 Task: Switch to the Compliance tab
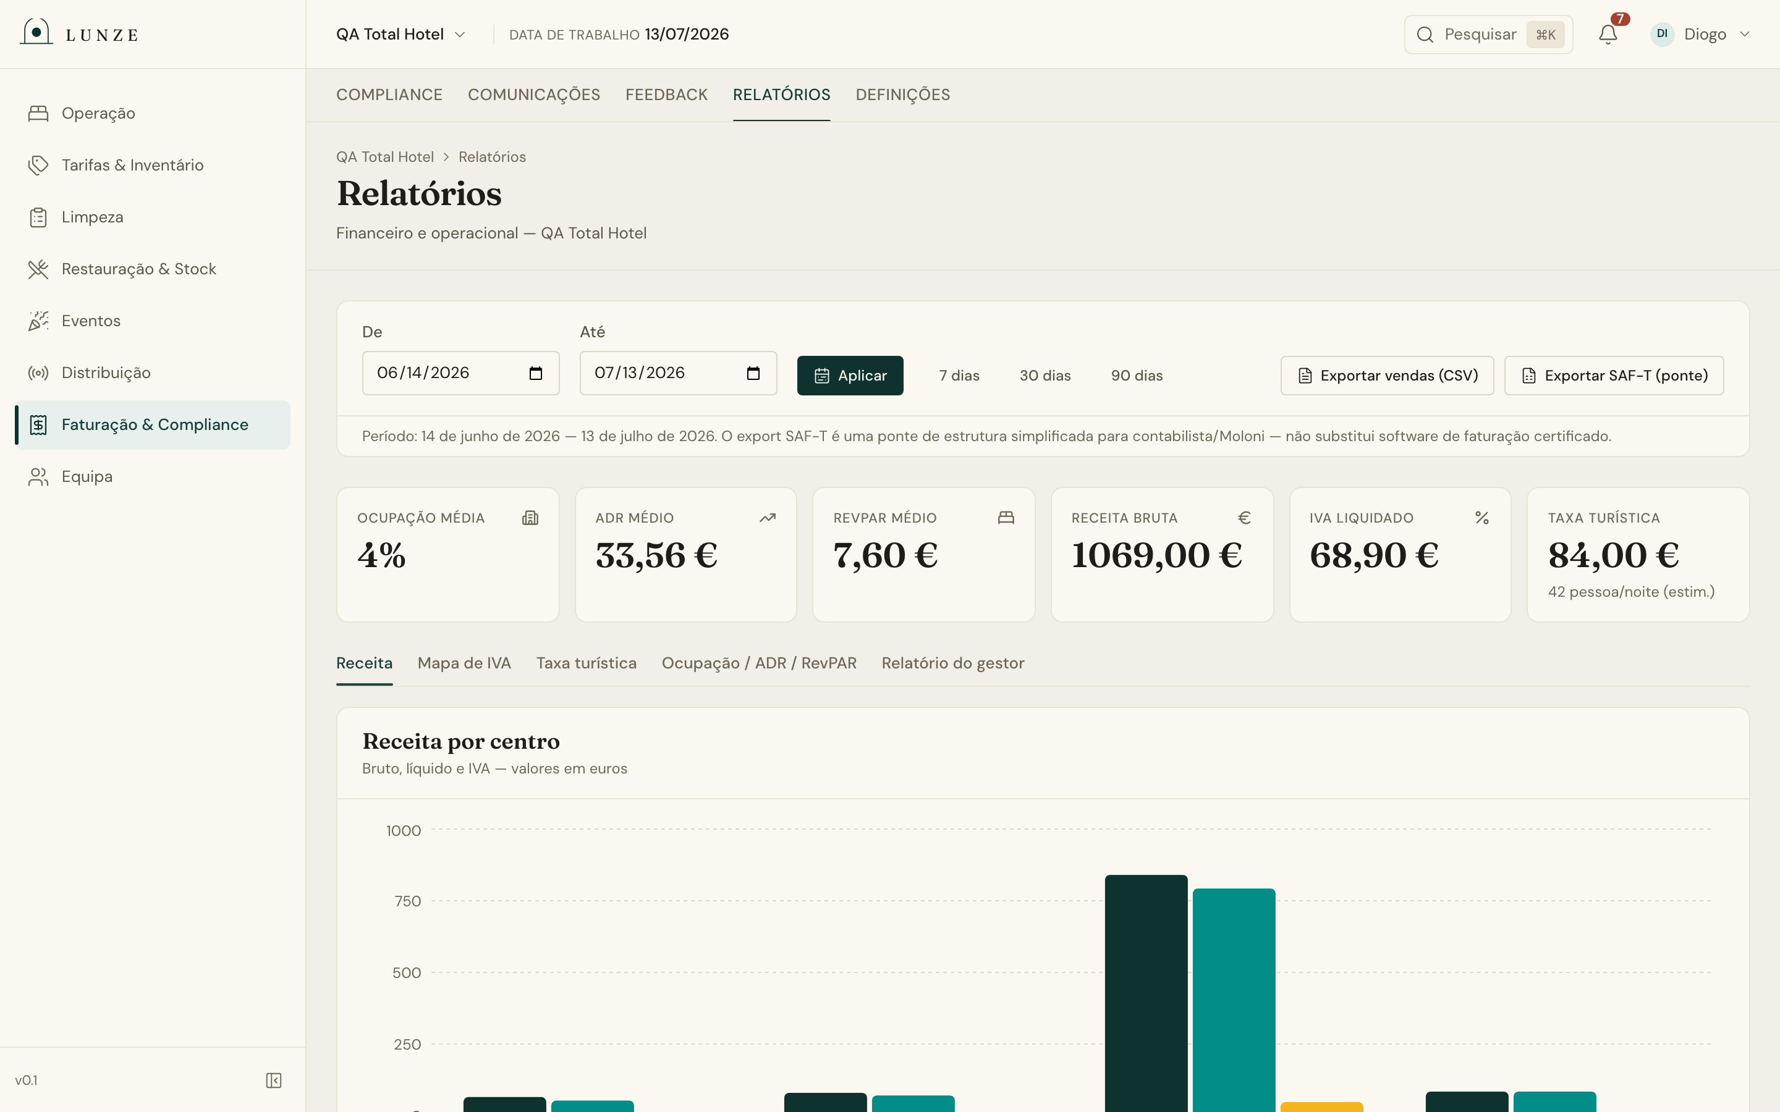tap(389, 95)
